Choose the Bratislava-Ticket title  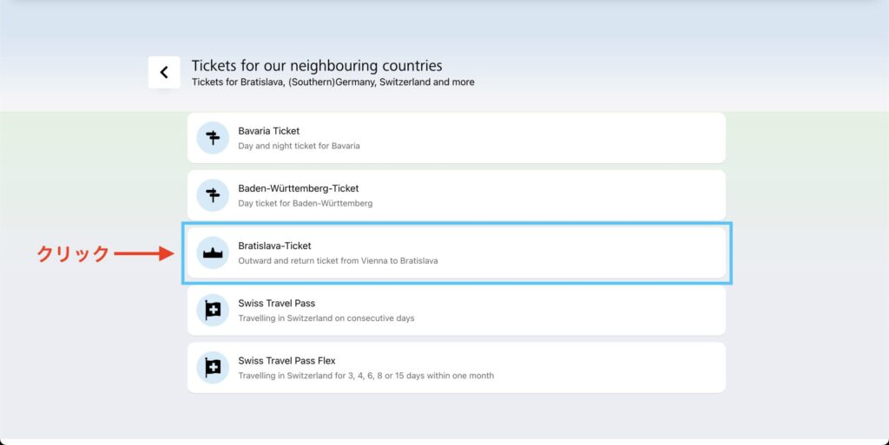click(274, 246)
